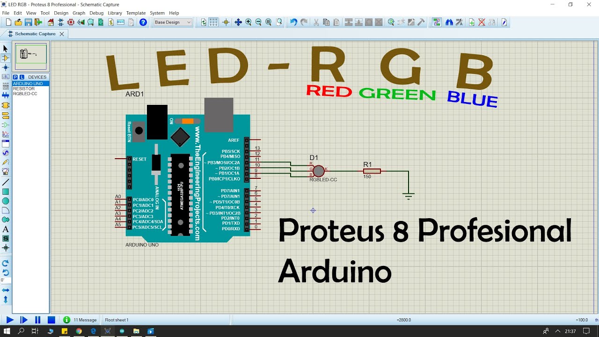This screenshot has height=337, width=599.
Task: Toggle the false origin crosshair icon
Action: tap(226, 22)
